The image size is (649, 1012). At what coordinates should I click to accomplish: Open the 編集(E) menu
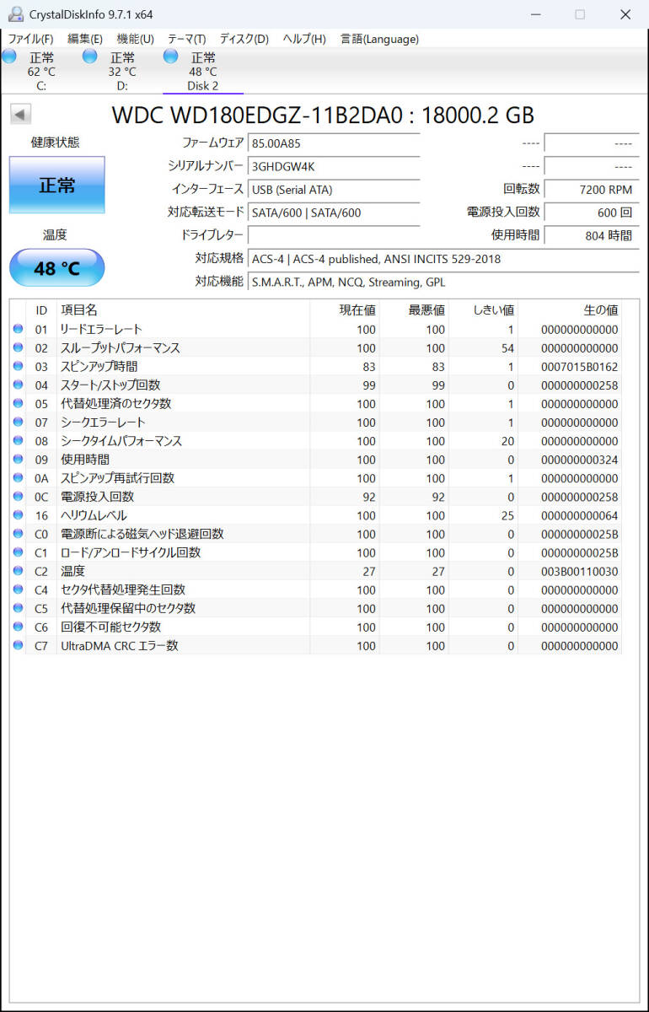click(85, 39)
